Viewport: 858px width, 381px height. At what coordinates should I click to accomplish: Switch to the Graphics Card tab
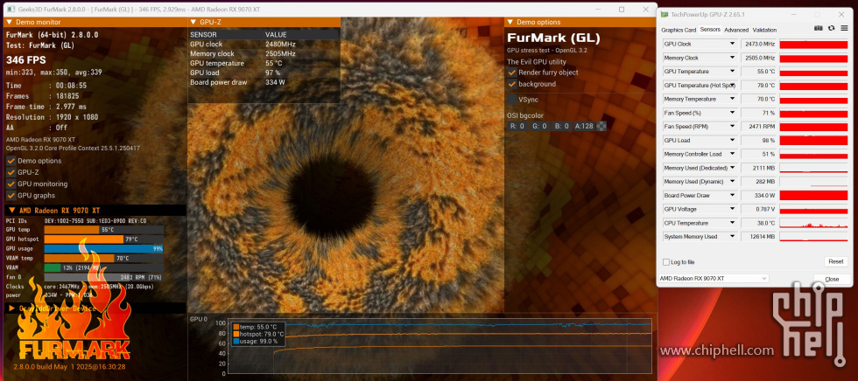pos(679,30)
